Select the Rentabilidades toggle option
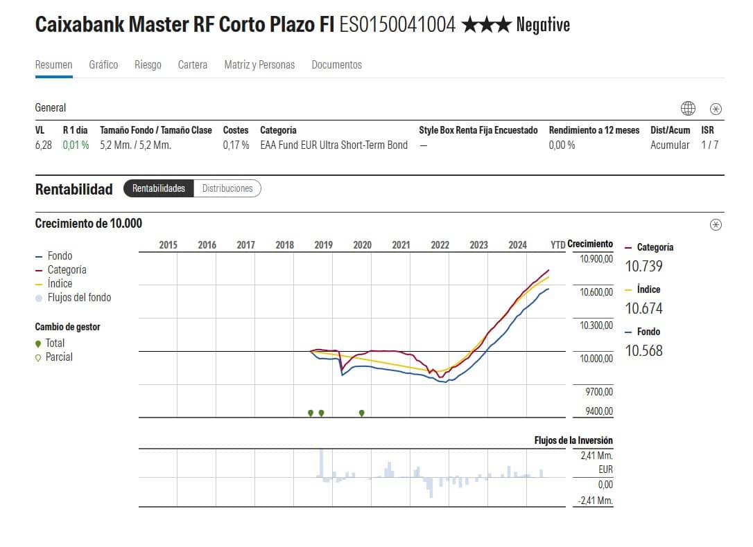 tap(159, 188)
